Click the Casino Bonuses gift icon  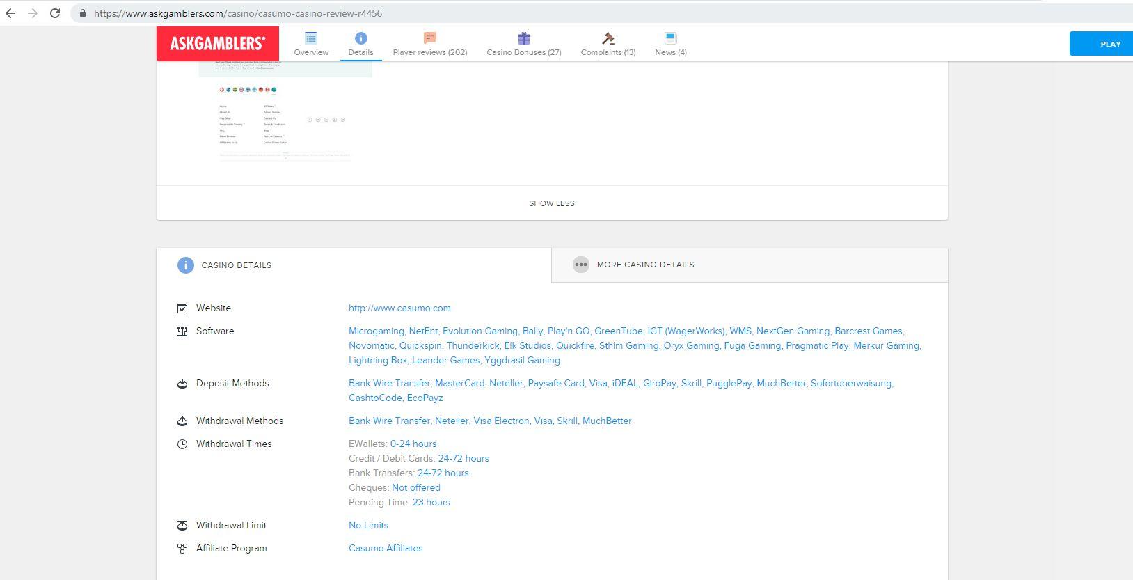click(524, 38)
